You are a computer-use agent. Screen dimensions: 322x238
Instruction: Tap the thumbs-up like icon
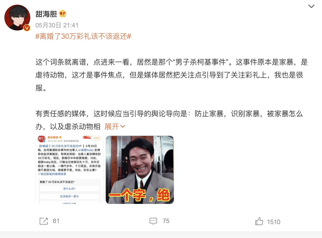pos(259,221)
